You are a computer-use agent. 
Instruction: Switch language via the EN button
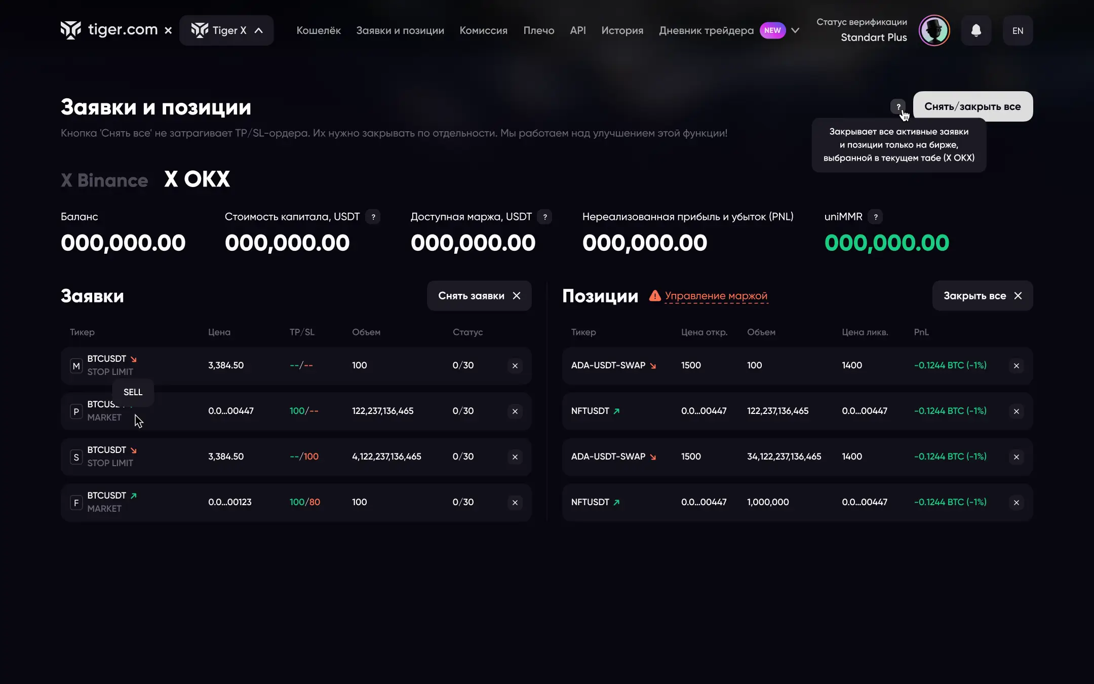tap(1018, 30)
